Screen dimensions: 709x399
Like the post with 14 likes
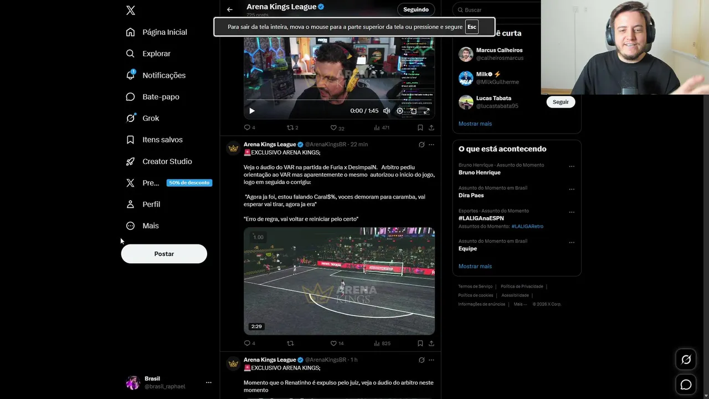(337, 343)
